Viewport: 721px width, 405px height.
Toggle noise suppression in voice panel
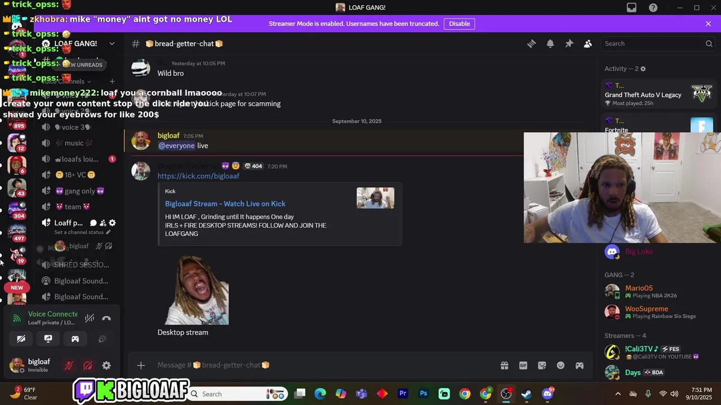pyautogui.click(x=90, y=318)
